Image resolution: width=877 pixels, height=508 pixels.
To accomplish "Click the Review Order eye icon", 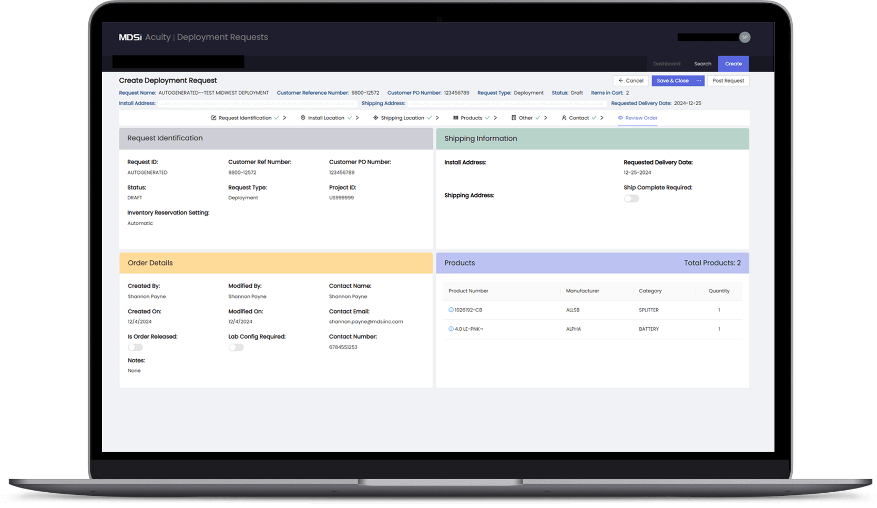I will 620,118.
